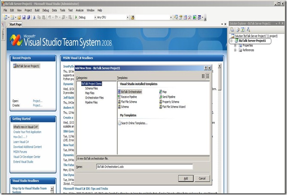
Task: Open the Tools menu
Action: 62,10
